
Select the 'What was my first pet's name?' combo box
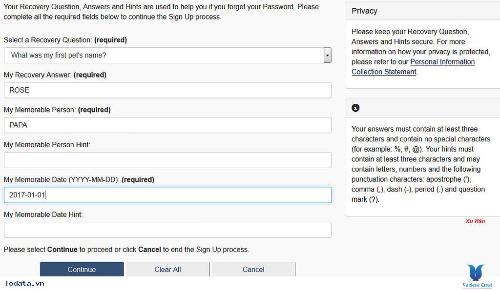[x=164, y=55]
